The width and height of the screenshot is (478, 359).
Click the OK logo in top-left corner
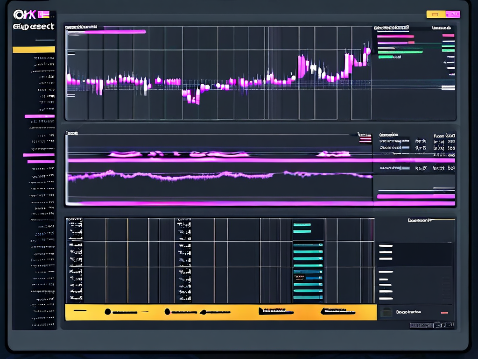(24, 15)
